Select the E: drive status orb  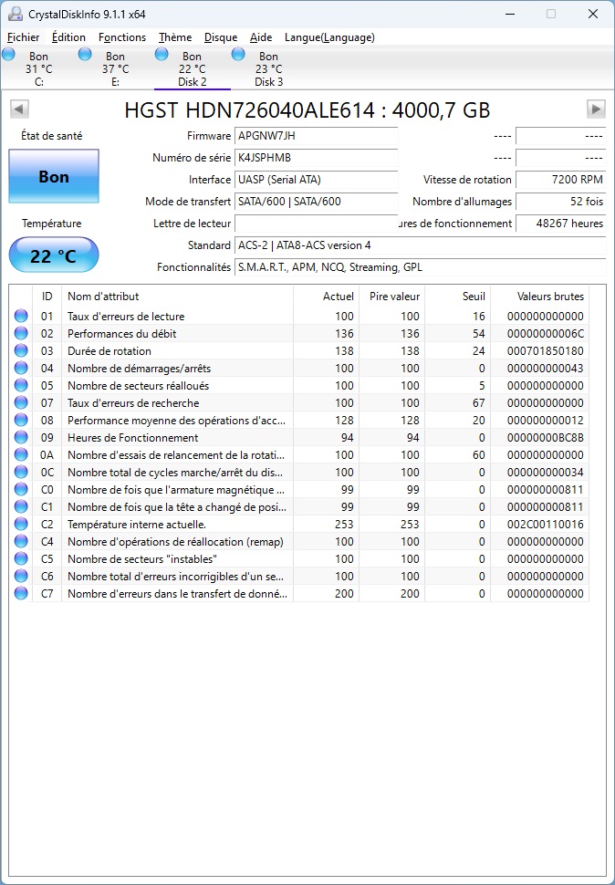tap(86, 55)
